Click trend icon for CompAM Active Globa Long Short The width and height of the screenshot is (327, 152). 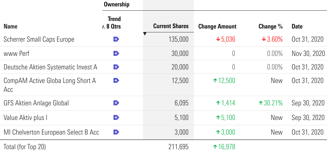coord(116,81)
